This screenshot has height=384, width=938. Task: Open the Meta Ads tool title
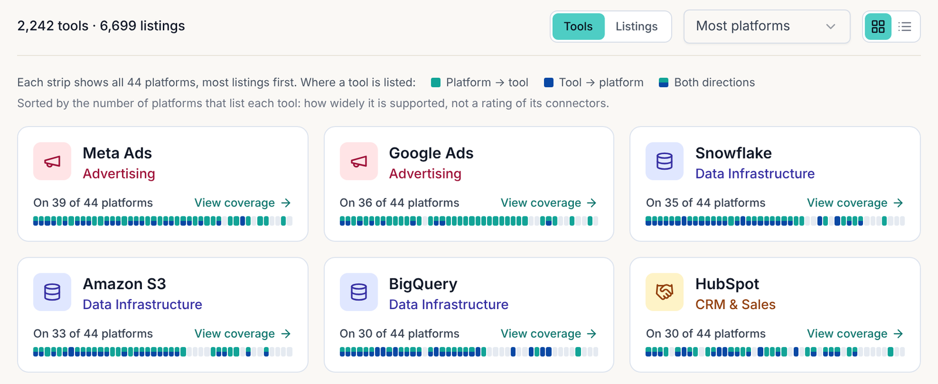click(x=117, y=153)
